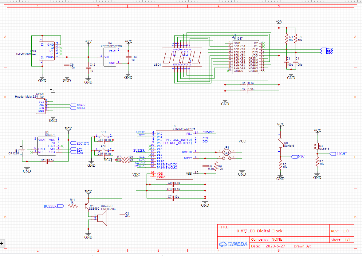Select the USB connector symbol U-F-M5DW-Y-4
The height and width of the screenshot is (256, 362).
(47, 51)
